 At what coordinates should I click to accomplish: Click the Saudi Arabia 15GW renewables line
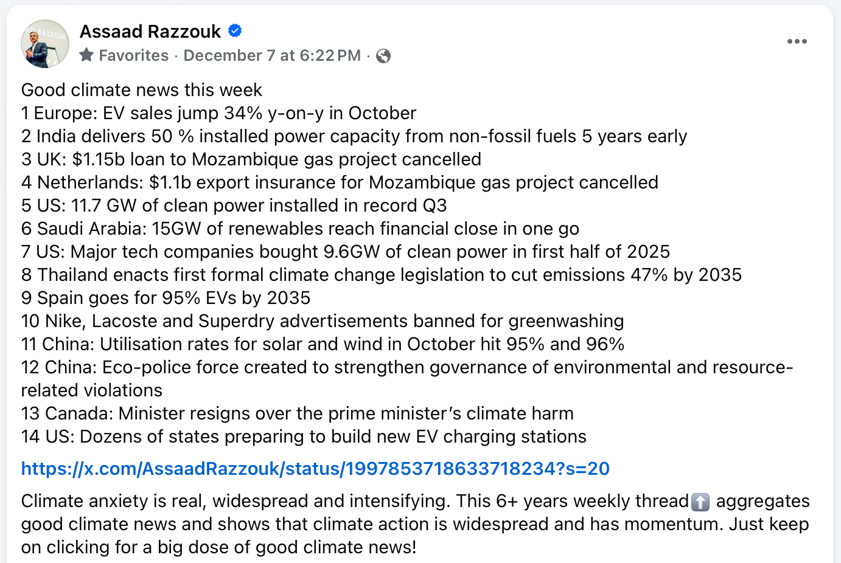300,229
